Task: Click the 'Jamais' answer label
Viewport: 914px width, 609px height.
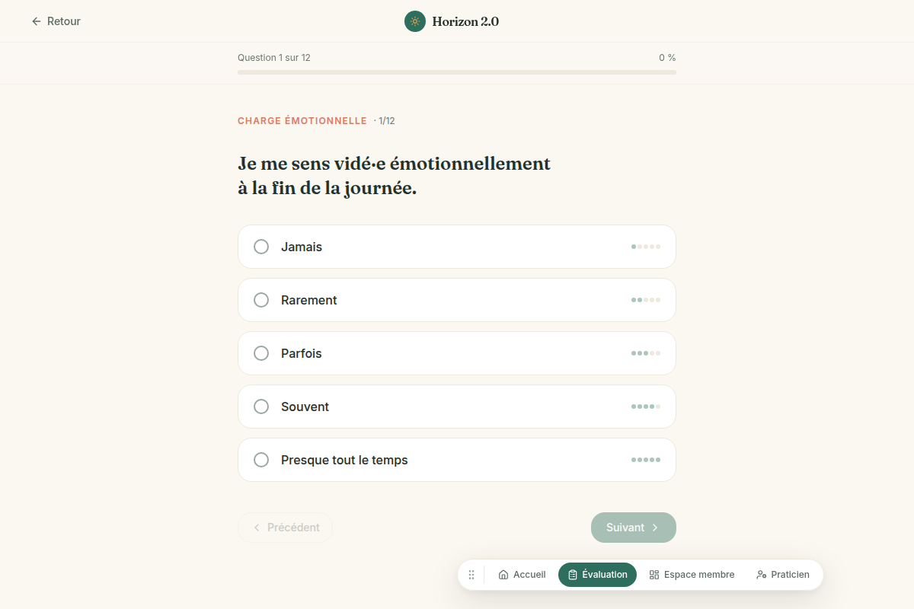Action: (x=302, y=247)
